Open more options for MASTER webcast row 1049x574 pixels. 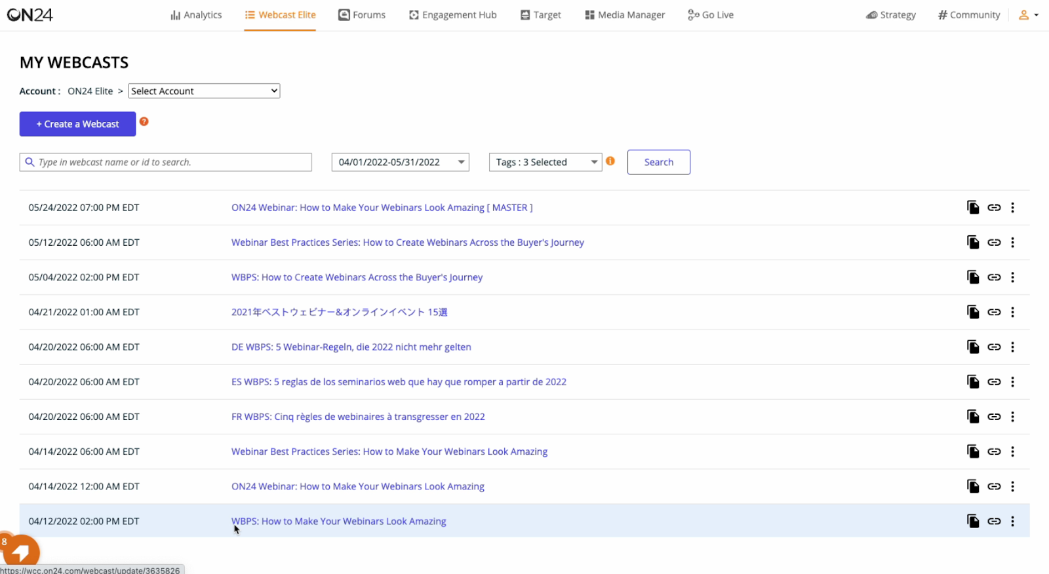click(1013, 208)
